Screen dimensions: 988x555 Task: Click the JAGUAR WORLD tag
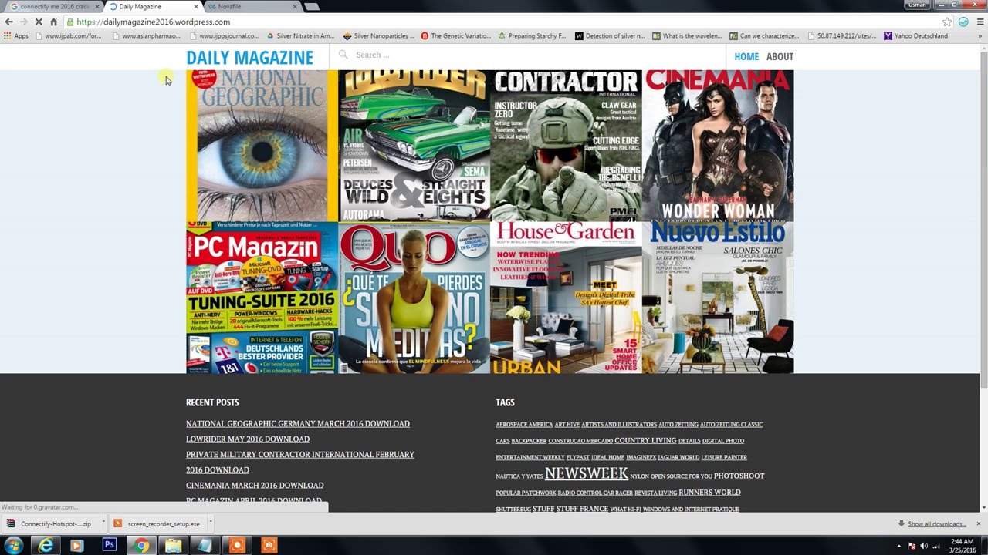tap(678, 457)
